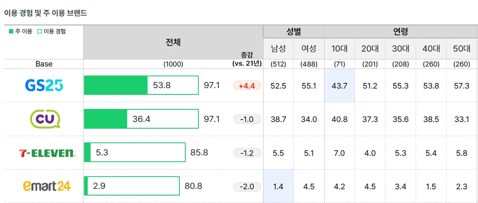
Task: Click the +4.4 increase badge for GS25
Action: point(247,85)
